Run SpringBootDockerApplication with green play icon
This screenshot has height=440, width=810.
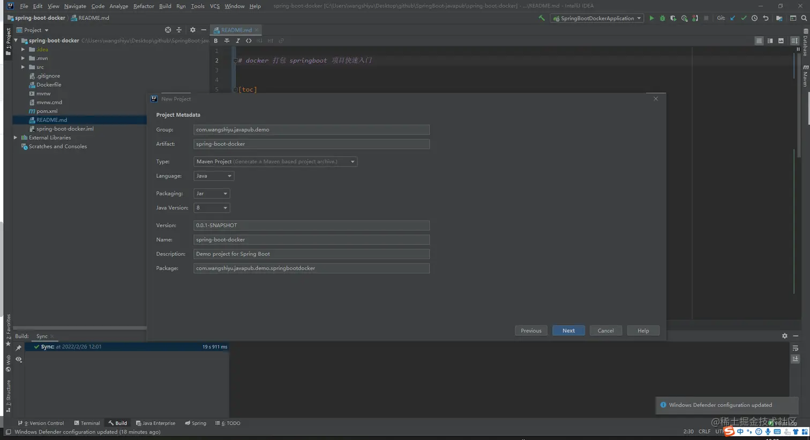click(x=651, y=18)
